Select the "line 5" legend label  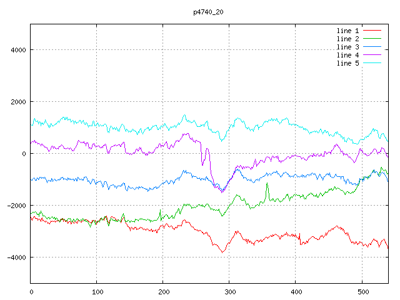pos(347,63)
